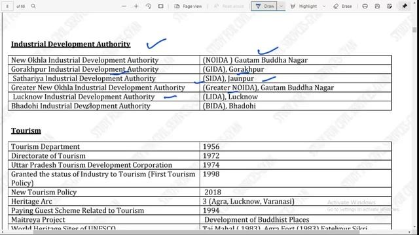Pin the toolbar with pin icon

pos(405,6)
